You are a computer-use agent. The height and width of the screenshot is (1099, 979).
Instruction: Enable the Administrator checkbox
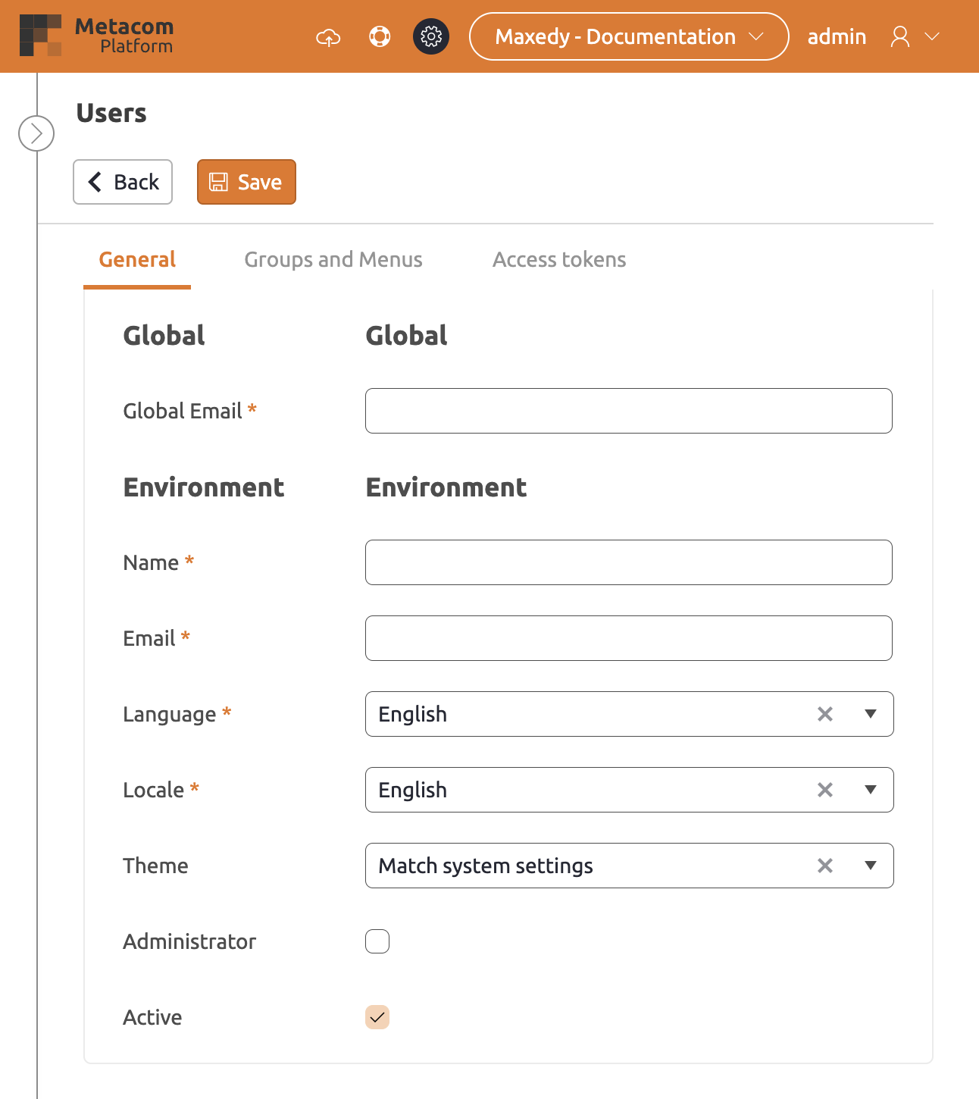pos(377,941)
